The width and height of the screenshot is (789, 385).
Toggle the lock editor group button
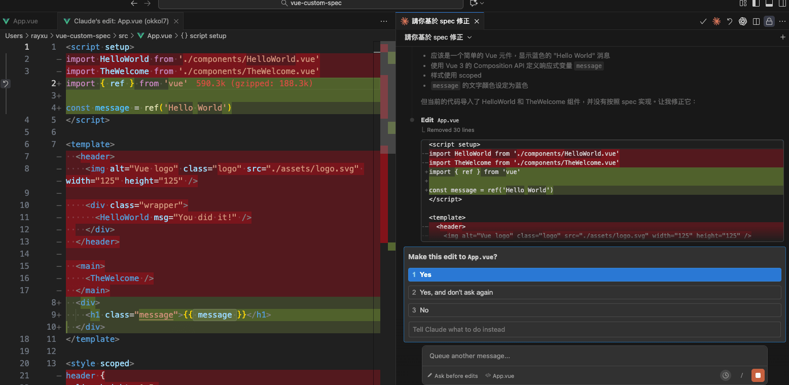(x=769, y=21)
